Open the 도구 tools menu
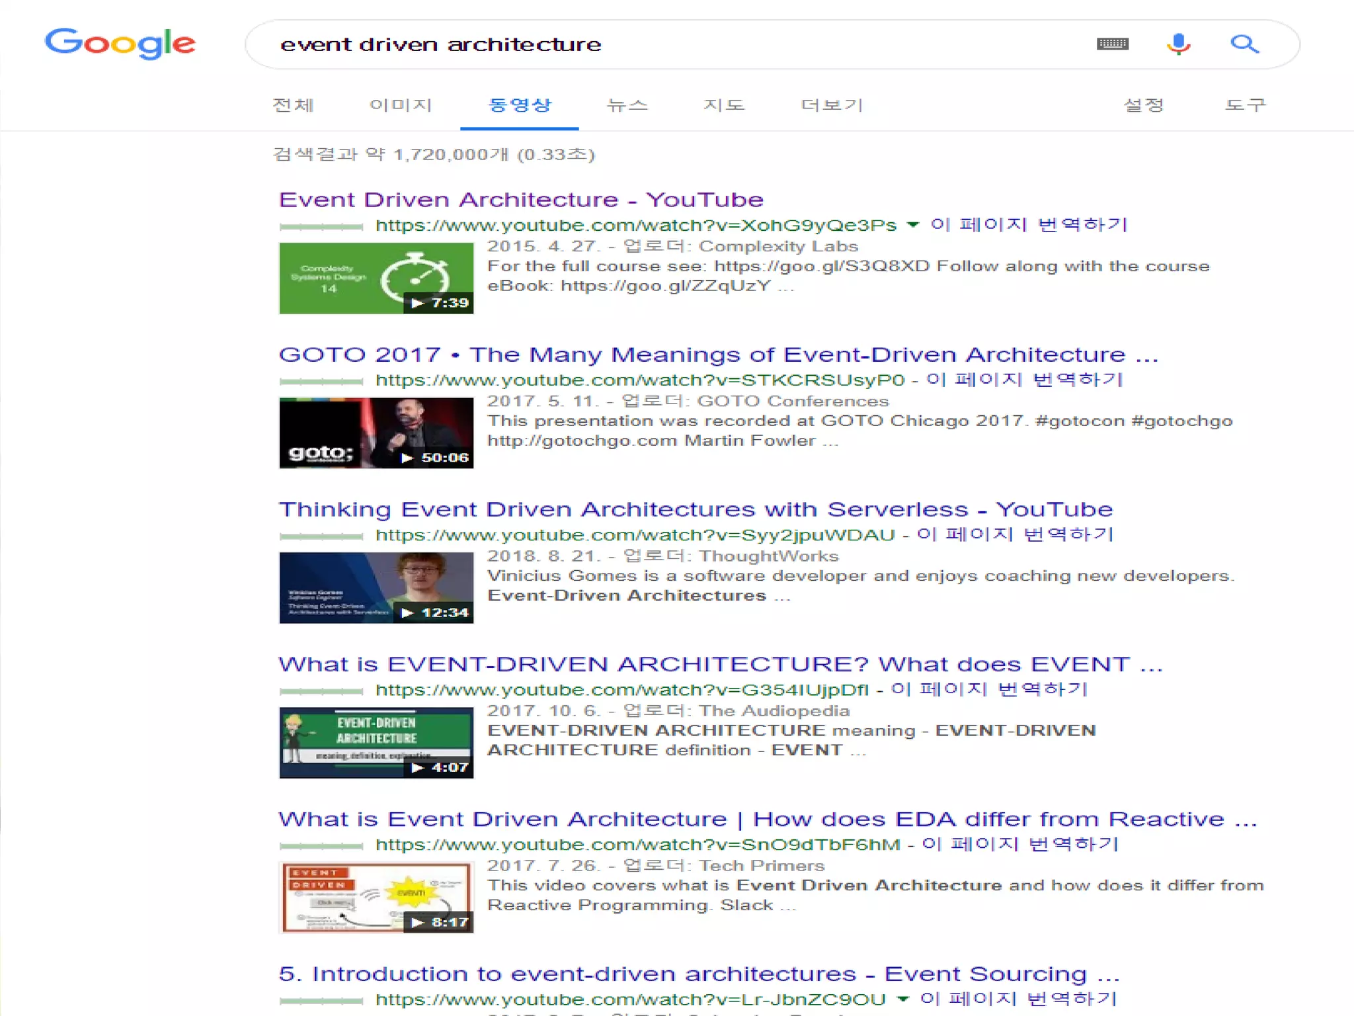 click(1245, 105)
